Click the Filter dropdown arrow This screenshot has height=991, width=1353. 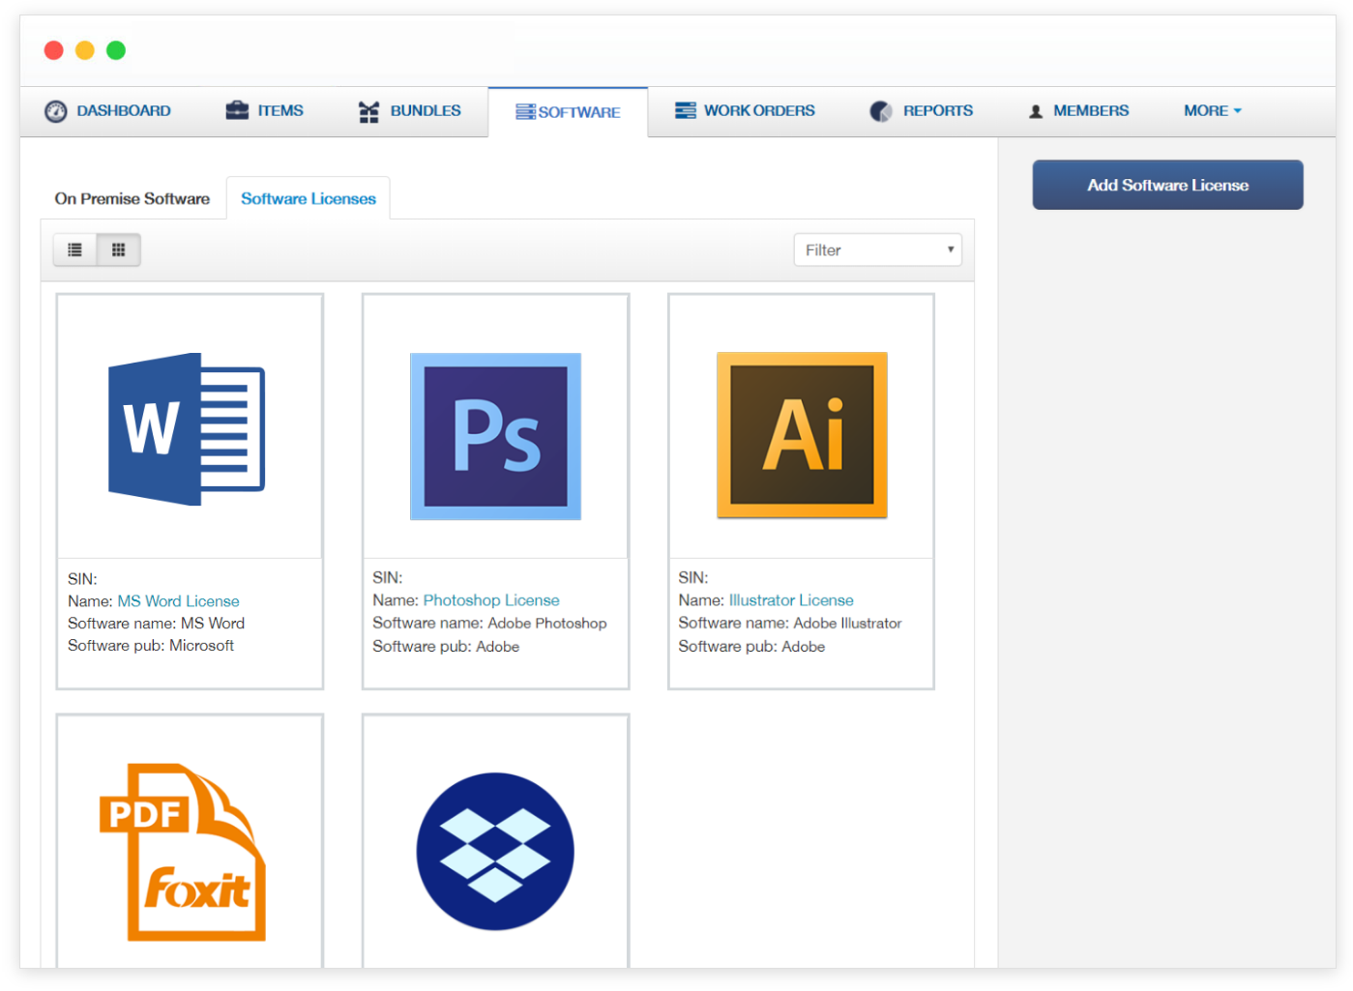[950, 249]
